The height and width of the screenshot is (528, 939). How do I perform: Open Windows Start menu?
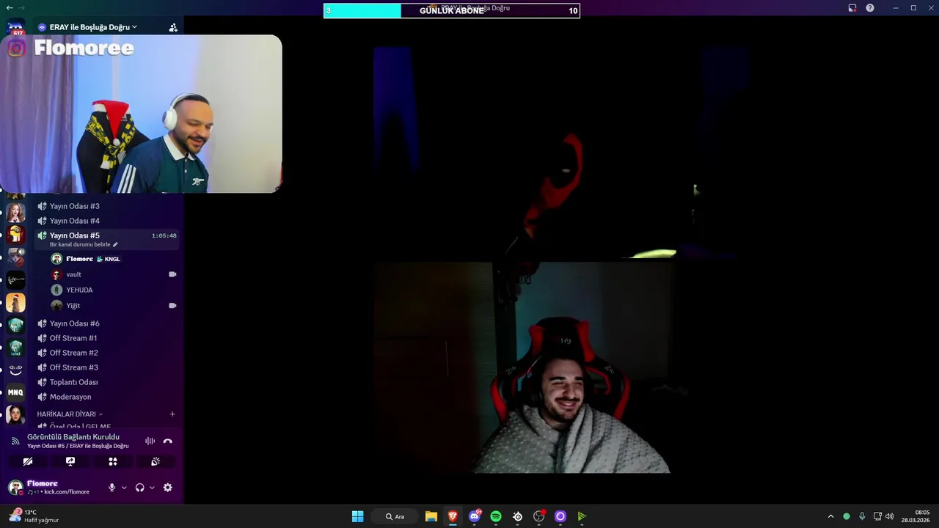(358, 516)
